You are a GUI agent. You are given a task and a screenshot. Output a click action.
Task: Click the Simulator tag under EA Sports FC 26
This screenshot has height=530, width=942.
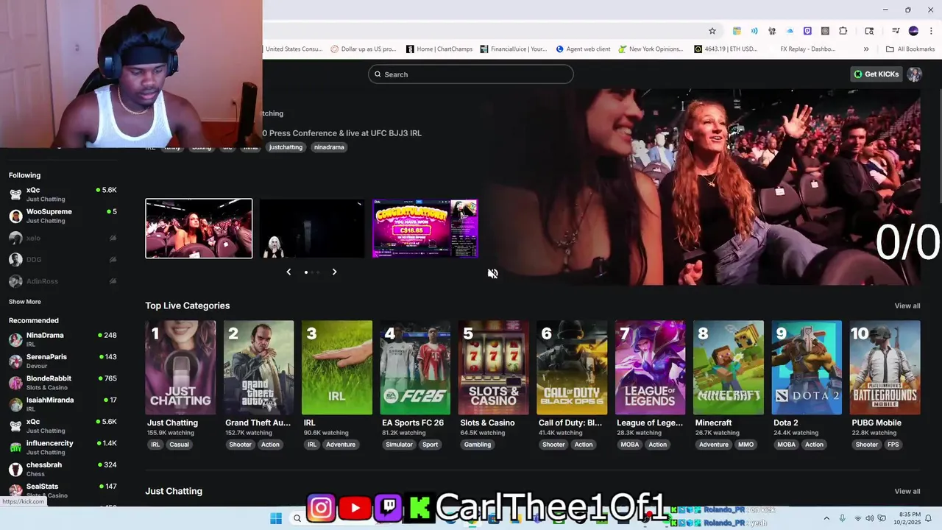coord(400,445)
